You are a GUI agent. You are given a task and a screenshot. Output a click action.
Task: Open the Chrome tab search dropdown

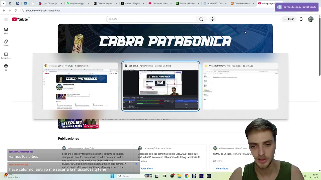(3, 3)
